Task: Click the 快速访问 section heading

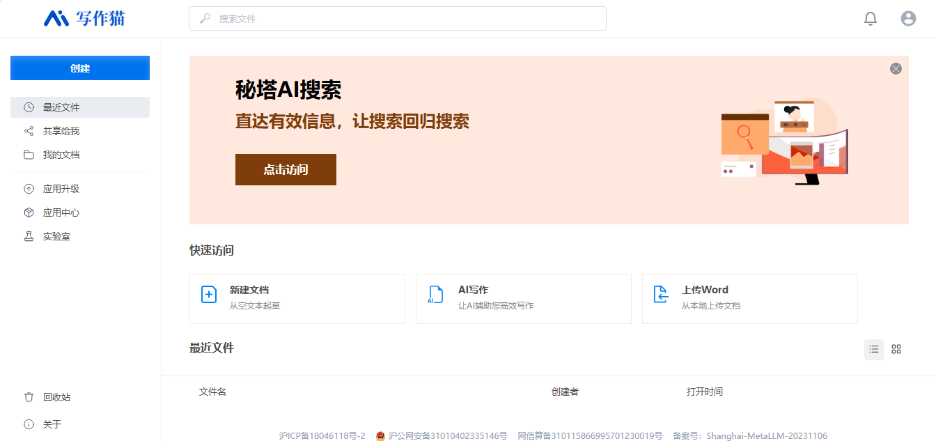Action: (212, 250)
